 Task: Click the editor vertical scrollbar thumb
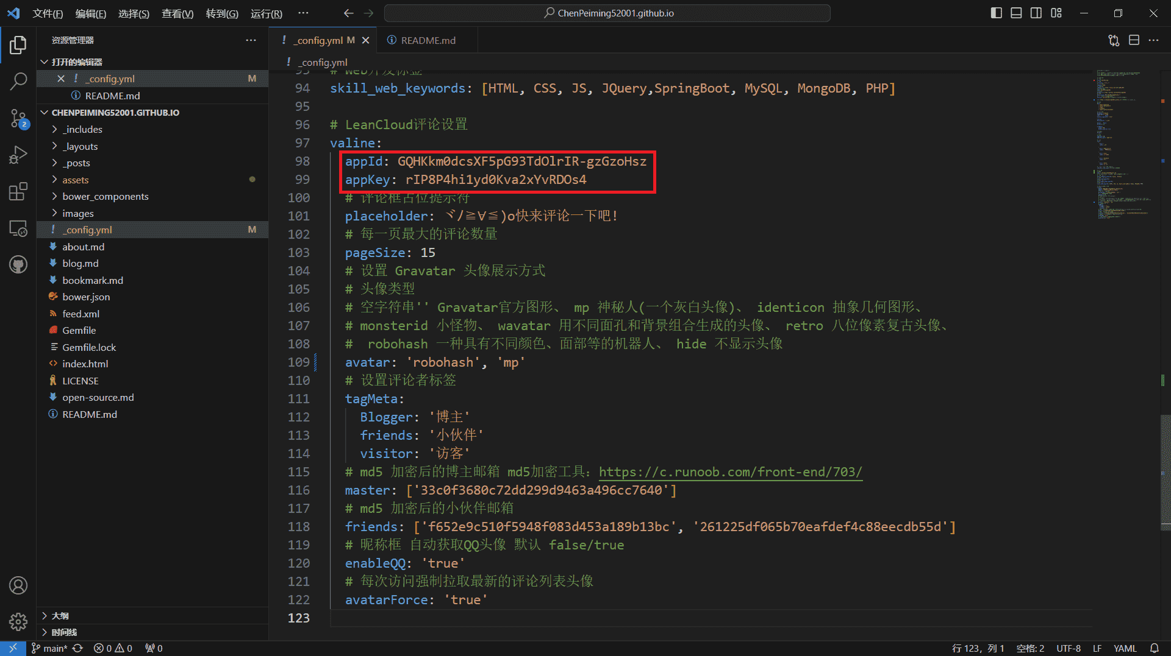point(1166,473)
